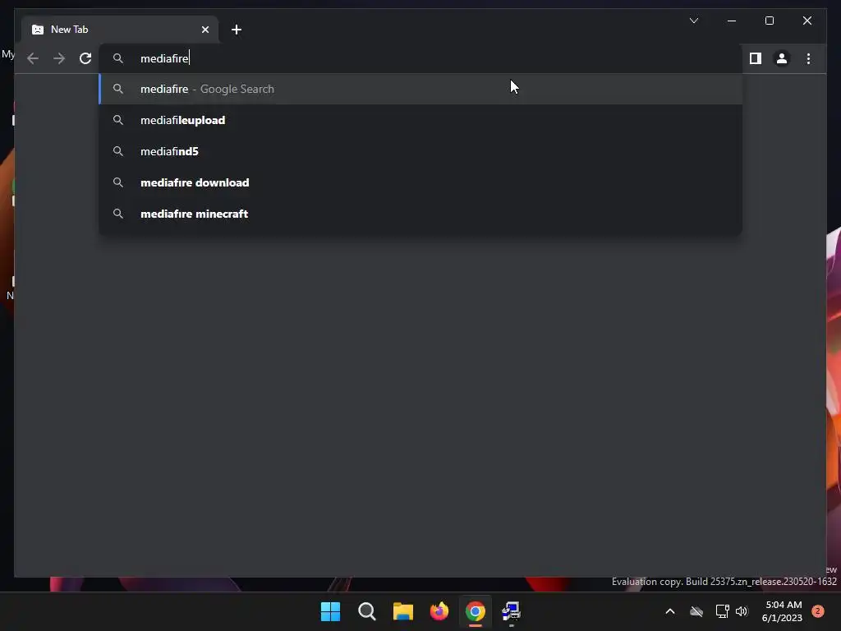The width and height of the screenshot is (841, 631).
Task: Click Chrome icon in taskbar
Action: click(x=476, y=611)
